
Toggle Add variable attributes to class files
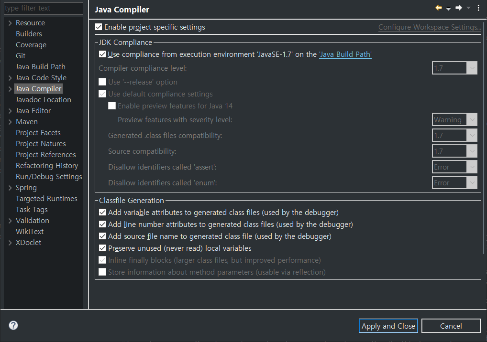(102, 213)
